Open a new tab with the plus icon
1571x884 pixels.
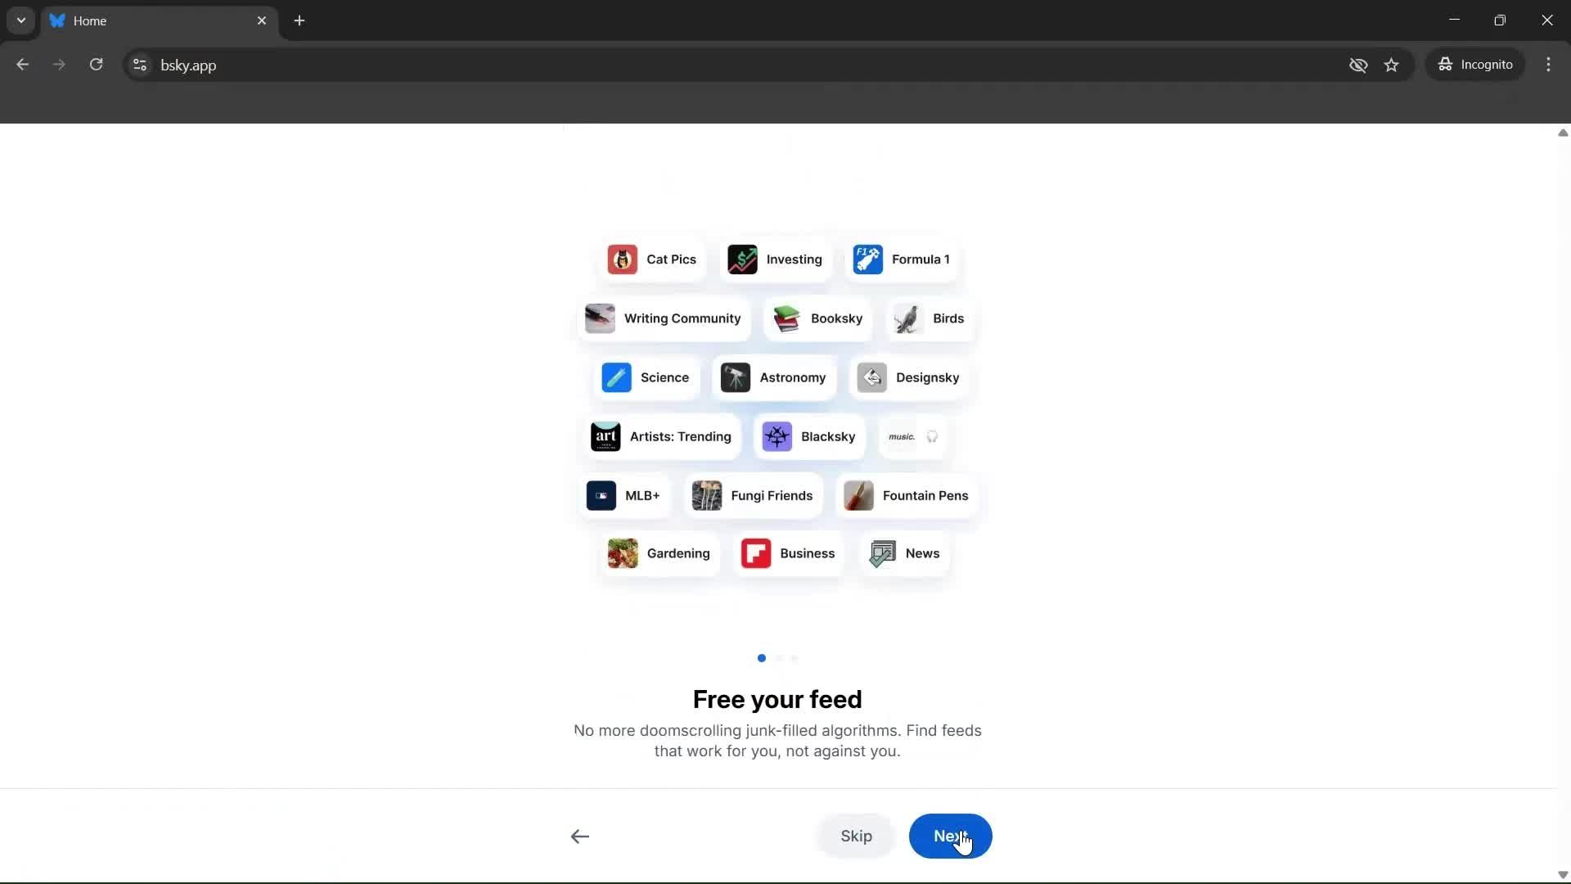299,20
